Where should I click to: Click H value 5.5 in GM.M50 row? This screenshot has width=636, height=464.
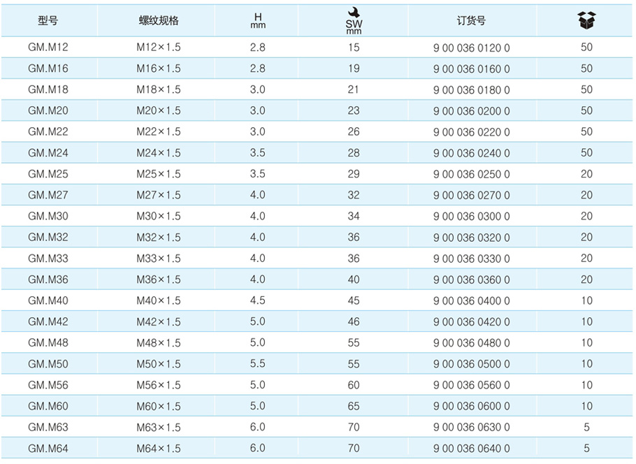click(x=258, y=363)
